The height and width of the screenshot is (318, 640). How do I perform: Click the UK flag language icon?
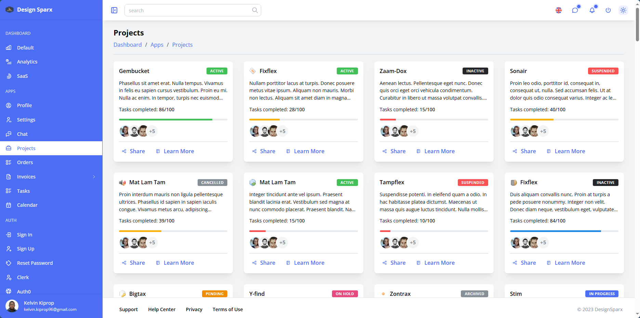tap(559, 10)
